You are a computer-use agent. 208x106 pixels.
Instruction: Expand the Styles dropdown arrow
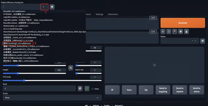(195, 41)
